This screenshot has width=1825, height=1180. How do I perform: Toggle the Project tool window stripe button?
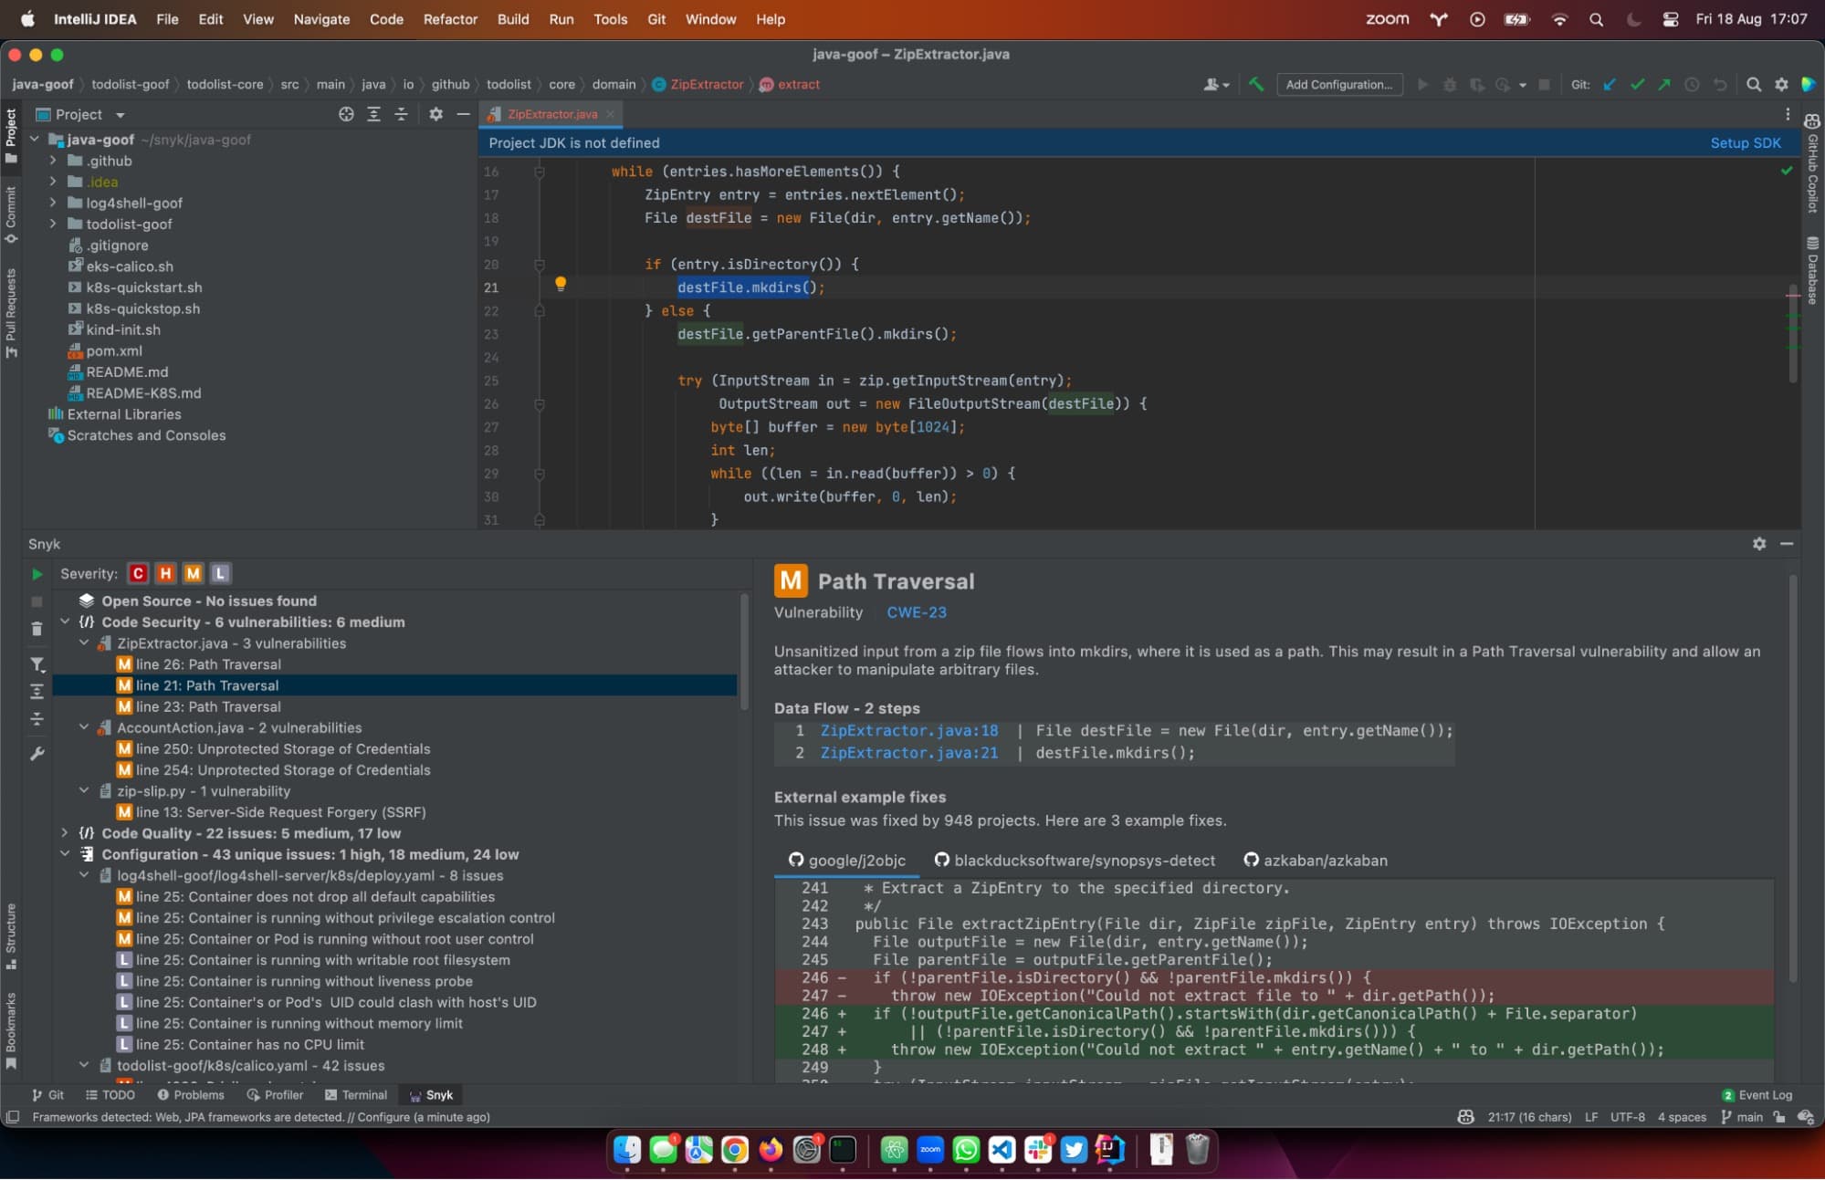point(11,135)
